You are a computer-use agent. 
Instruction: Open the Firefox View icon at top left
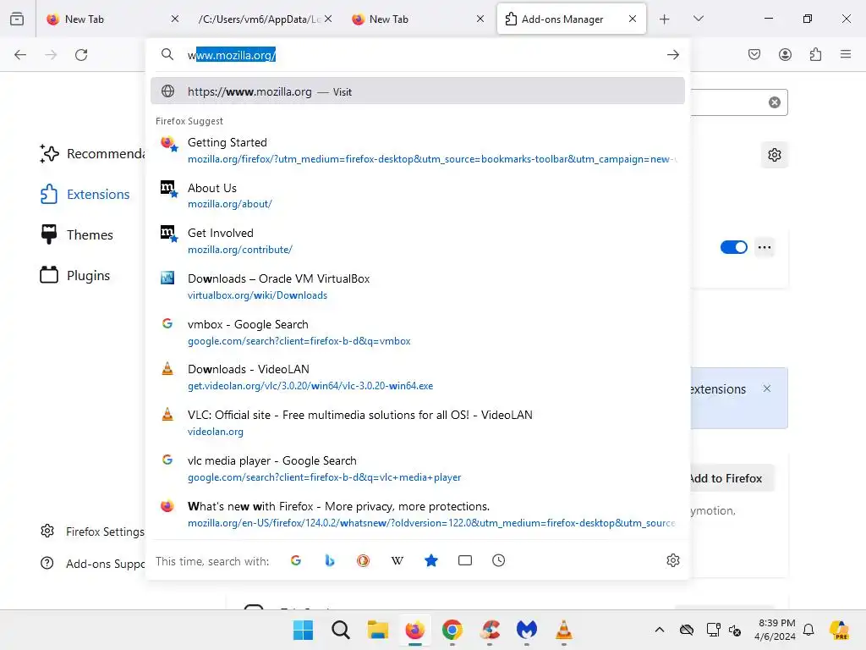pos(17,19)
